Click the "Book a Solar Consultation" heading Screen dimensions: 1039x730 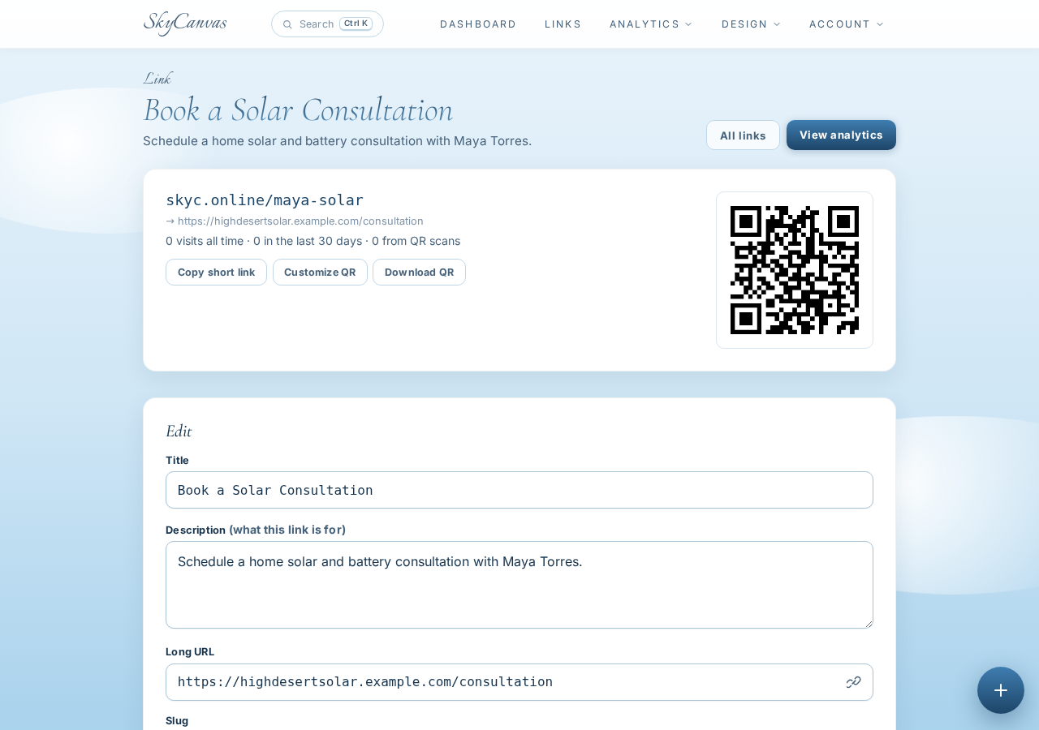point(298,110)
